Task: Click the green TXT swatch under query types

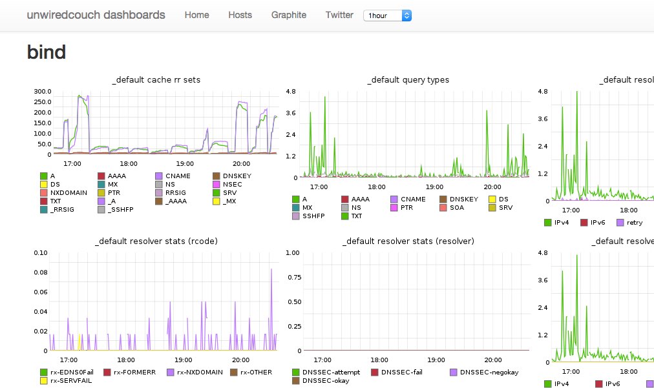Action: 345,216
